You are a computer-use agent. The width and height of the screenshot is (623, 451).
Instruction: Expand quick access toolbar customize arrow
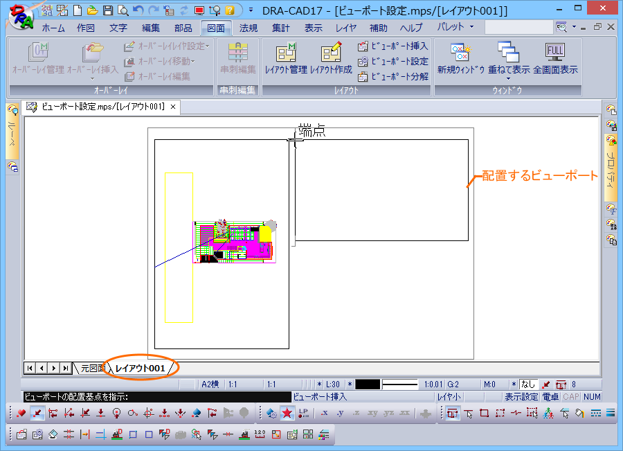pyautogui.click(x=251, y=10)
